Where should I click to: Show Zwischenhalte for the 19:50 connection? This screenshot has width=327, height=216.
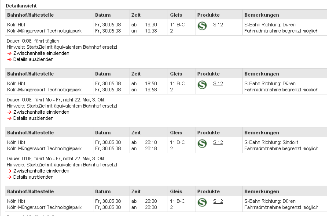point(41,112)
